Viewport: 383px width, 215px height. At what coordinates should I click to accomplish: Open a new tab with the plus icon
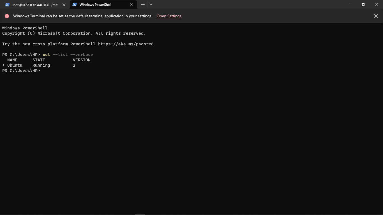pyautogui.click(x=143, y=4)
